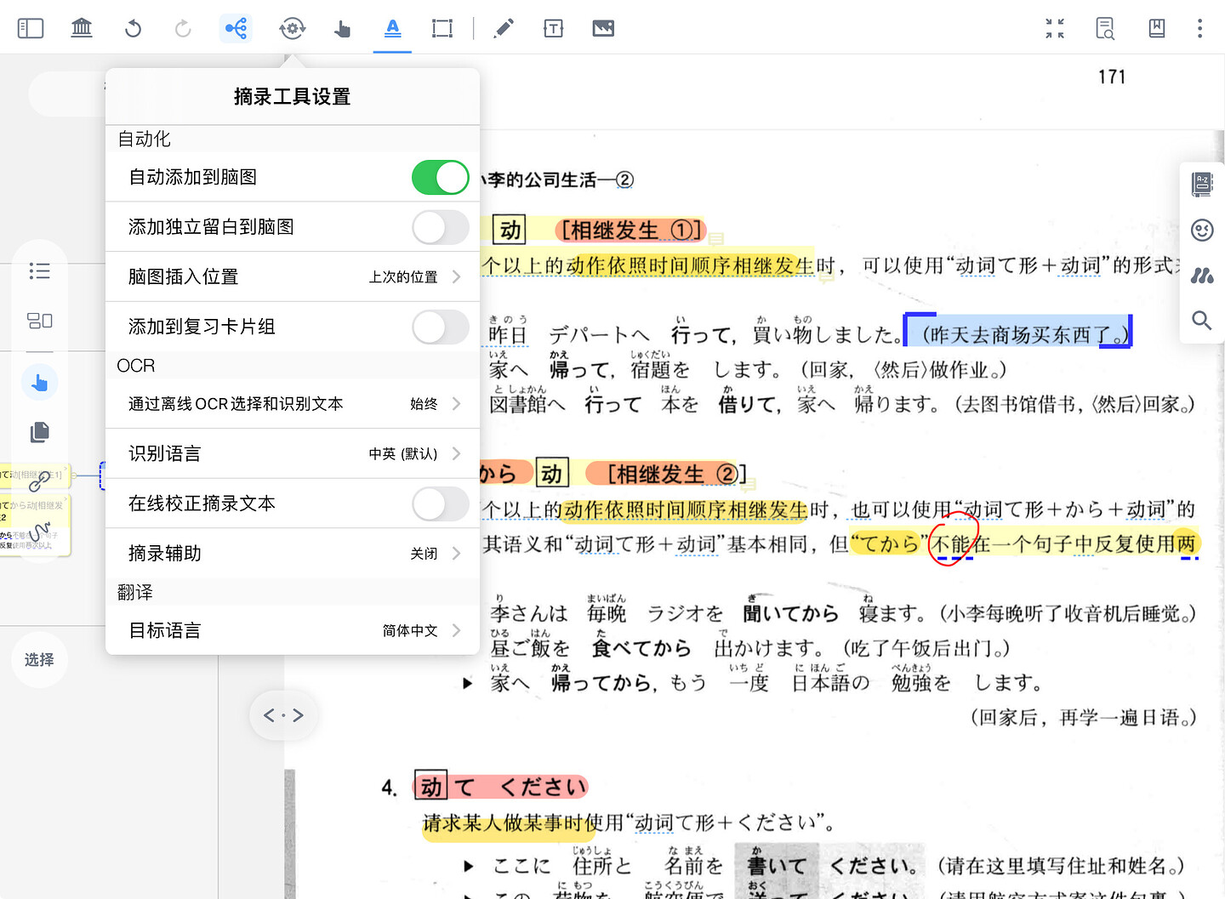Click the undo arrow icon
1225x899 pixels.
pyautogui.click(x=133, y=28)
